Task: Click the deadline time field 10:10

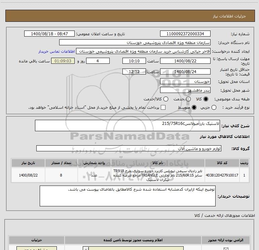Action: pos(134,61)
